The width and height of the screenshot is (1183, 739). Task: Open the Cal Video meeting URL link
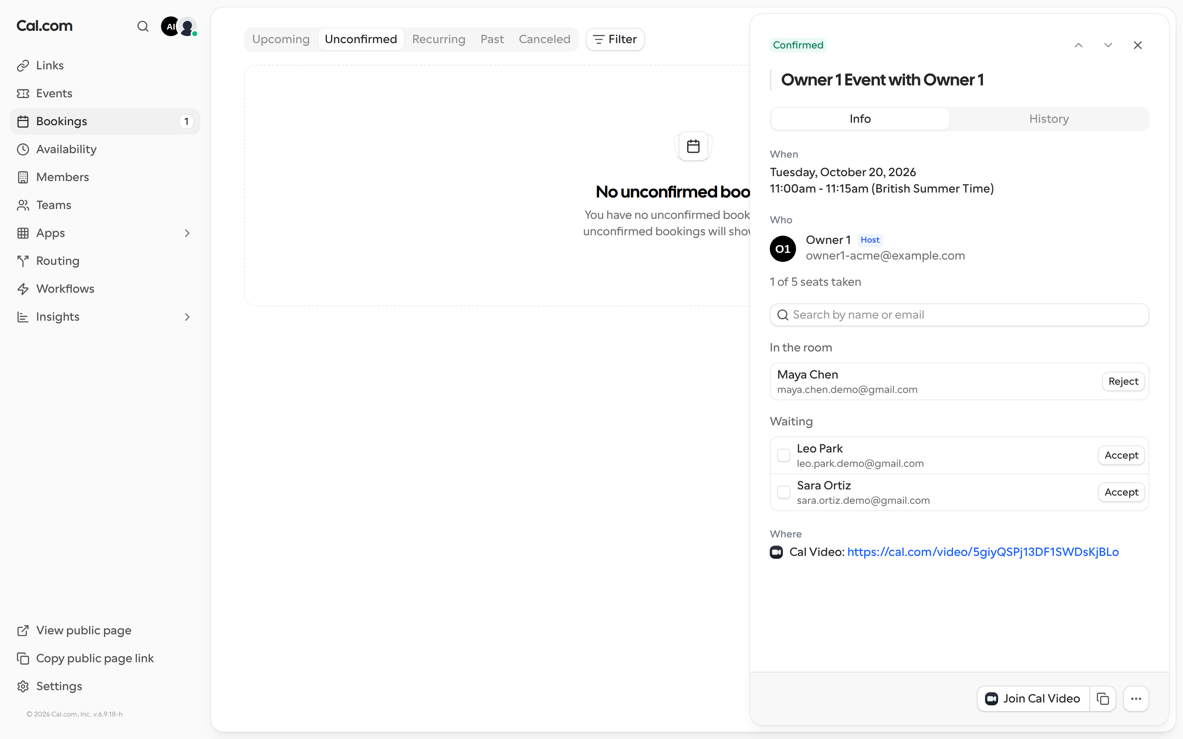983,552
